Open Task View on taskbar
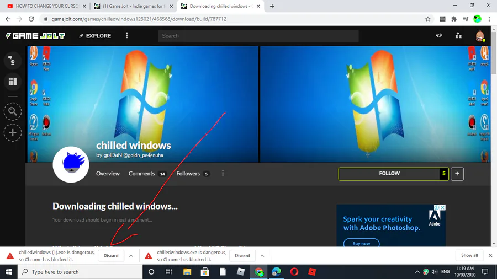 click(168, 272)
